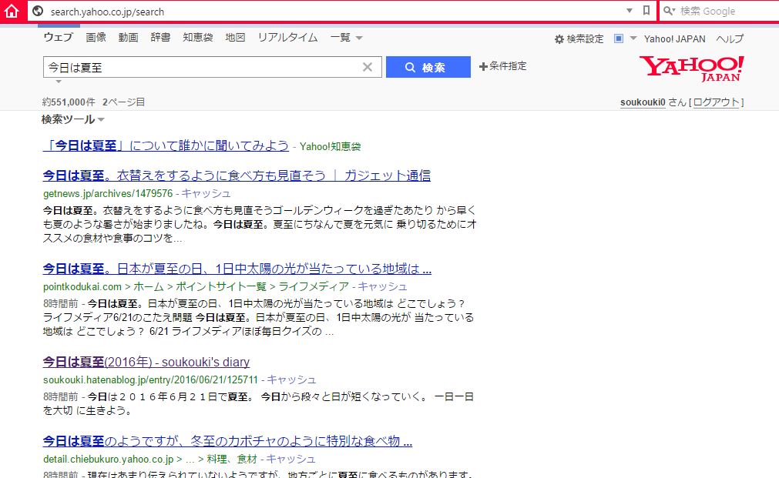Expand suggestions arrow below search box
Viewport: 779px width, 478px height.
click(59, 82)
